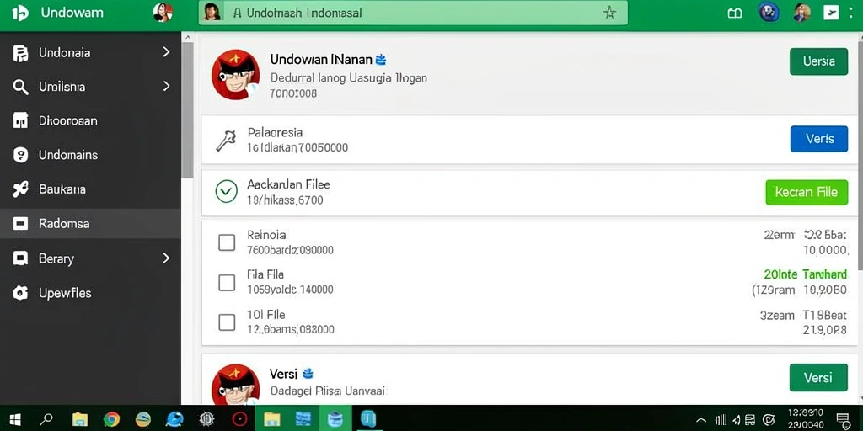This screenshot has height=431, width=863.
Task: Click the green checkmark circle by Aackanlan Filee
Action: click(226, 191)
